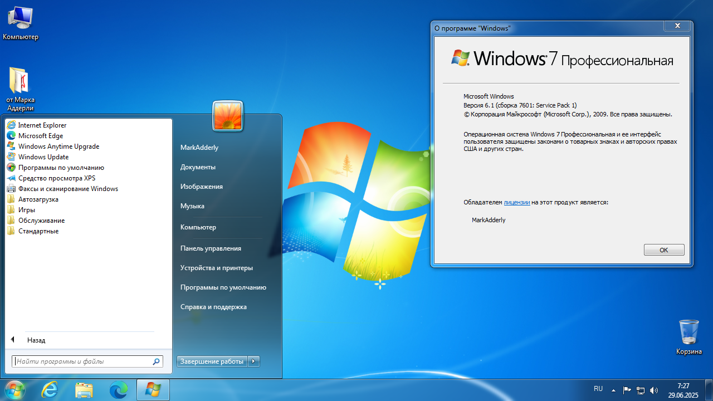This screenshot has height=401, width=713.
Task: Select the Корзина recycle bin icon
Action: (x=689, y=337)
